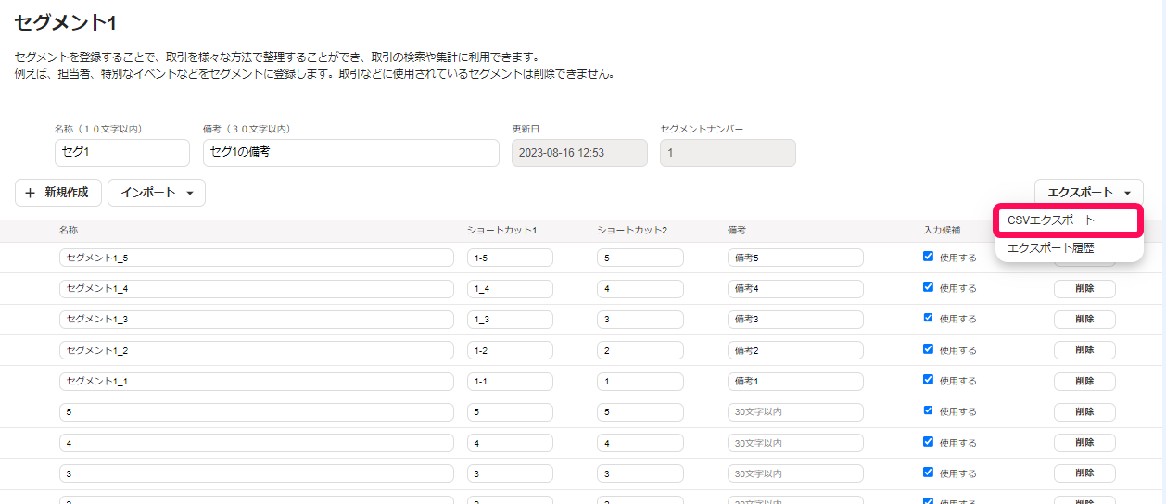Edit the name field セグメント1_5
This screenshot has width=1166, height=504.
tap(257, 258)
